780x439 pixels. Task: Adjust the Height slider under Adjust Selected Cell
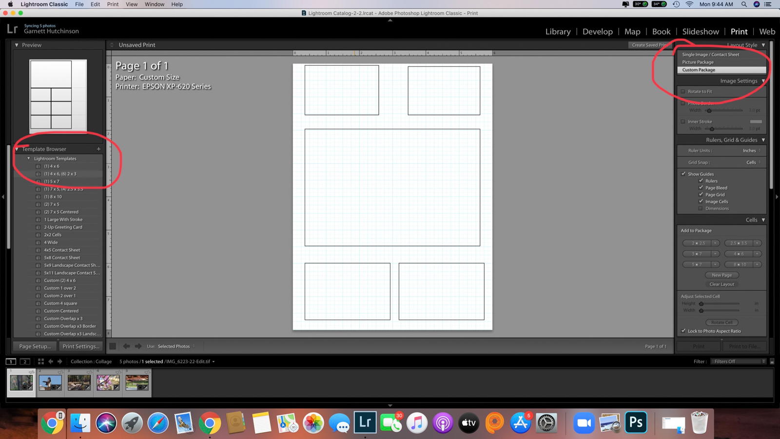point(702,303)
